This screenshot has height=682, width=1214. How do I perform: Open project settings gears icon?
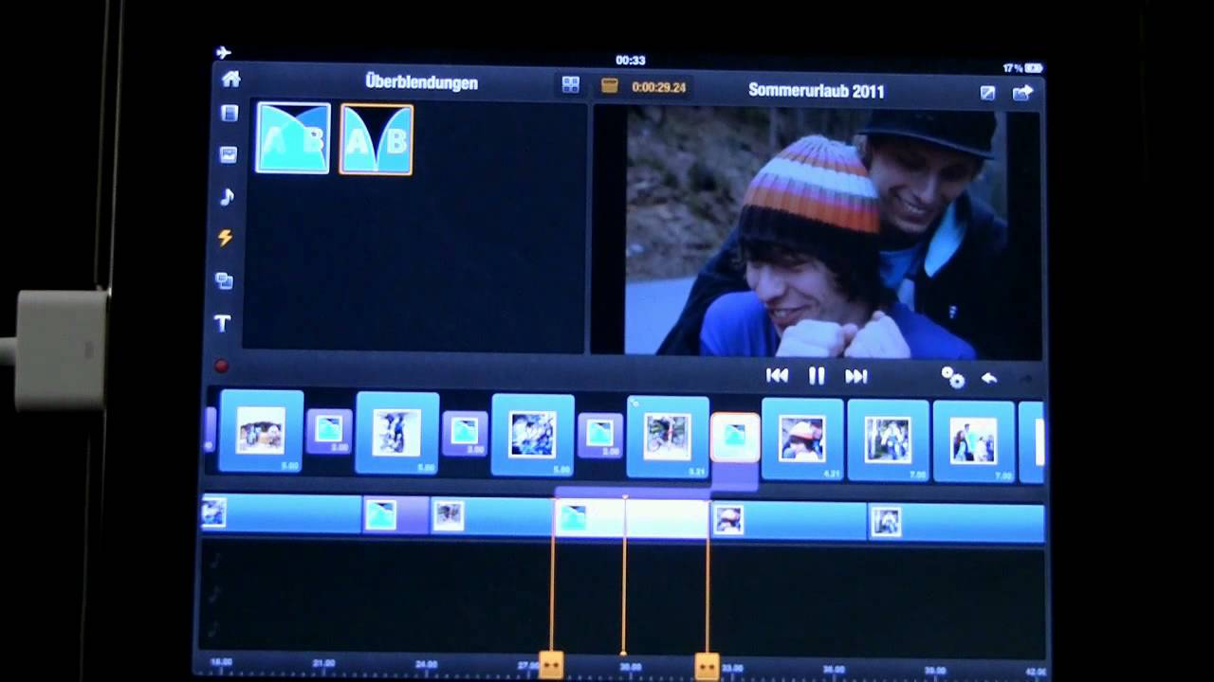[x=952, y=378]
